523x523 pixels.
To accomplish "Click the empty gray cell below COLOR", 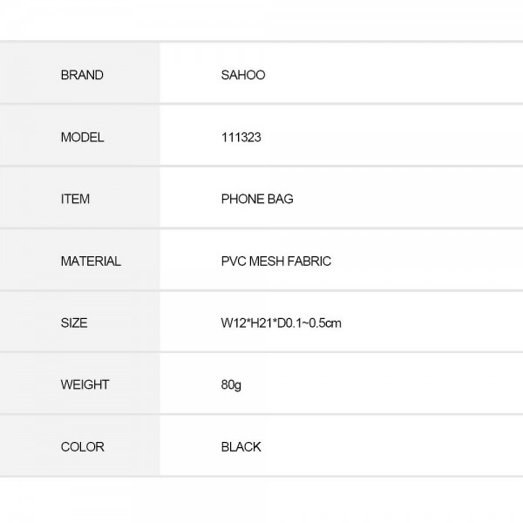I will [80, 499].
